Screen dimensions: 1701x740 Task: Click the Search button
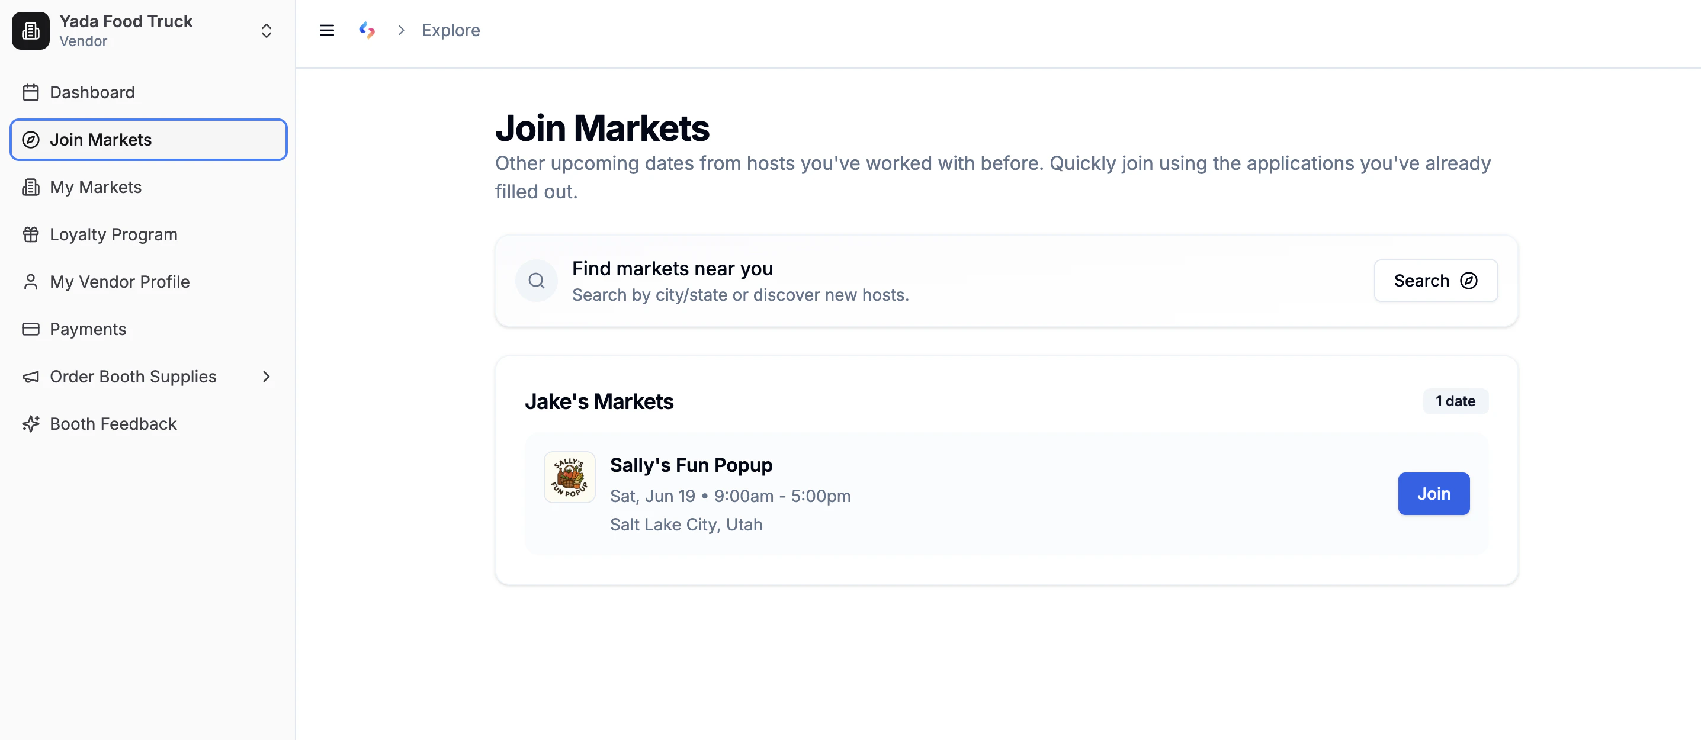(x=1435, y=281)
